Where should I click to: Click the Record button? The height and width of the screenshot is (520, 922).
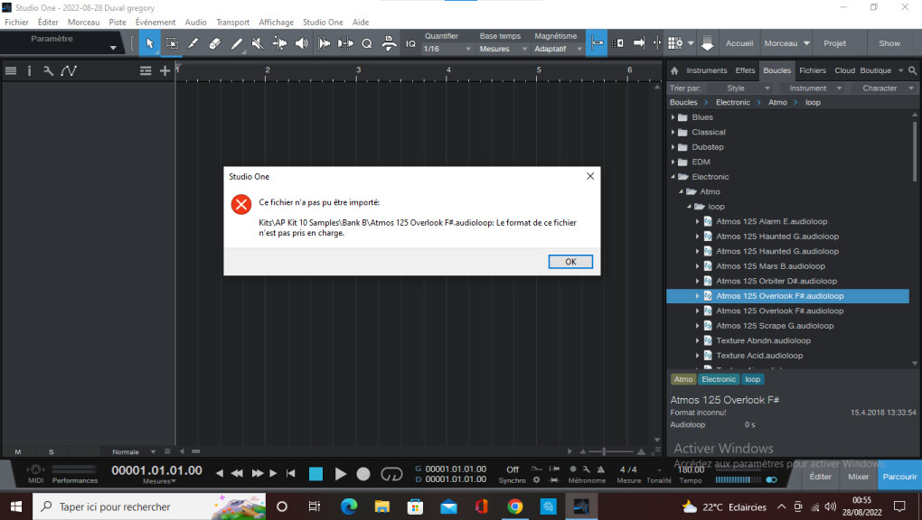tap(363, 474)
